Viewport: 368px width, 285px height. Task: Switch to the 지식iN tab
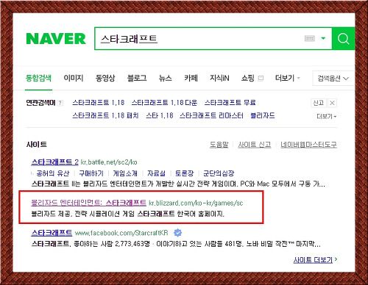tap(219, 78)
